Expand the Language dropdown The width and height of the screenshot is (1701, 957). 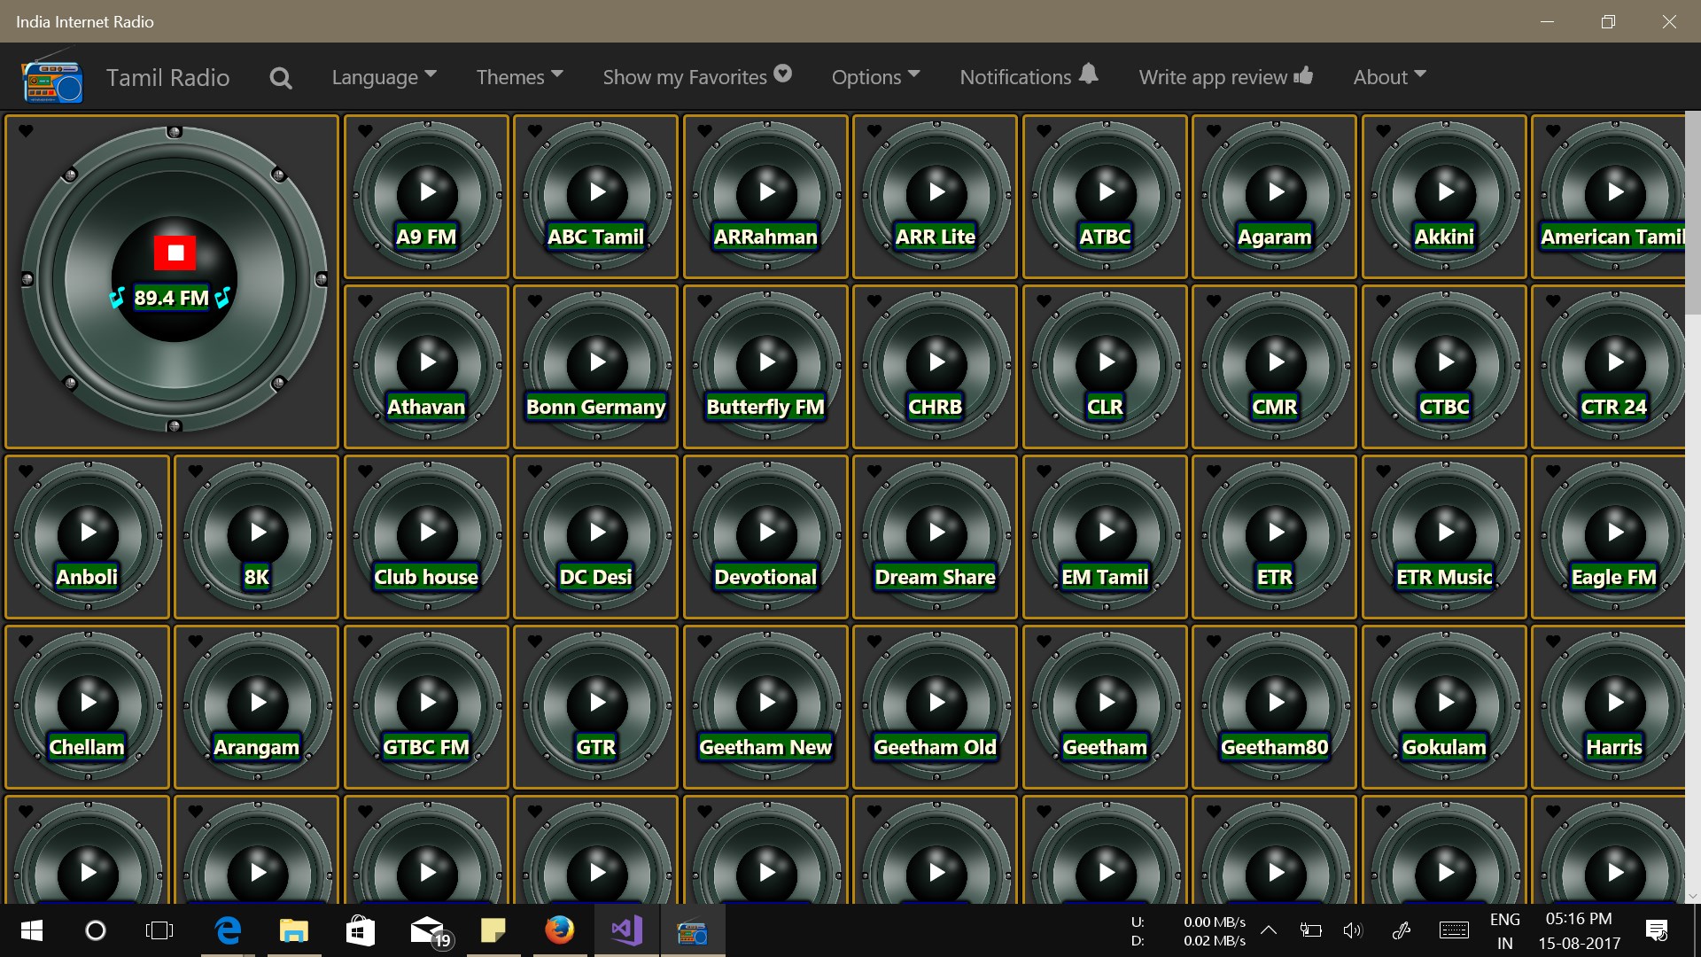click(384, 77)
